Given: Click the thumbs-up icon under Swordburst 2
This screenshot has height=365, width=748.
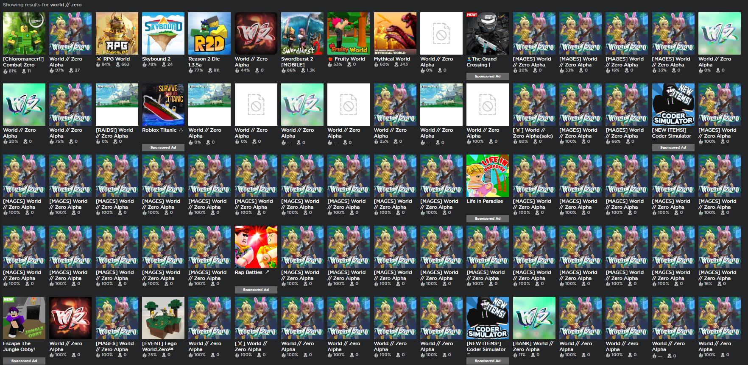Looking at the screenshot, I should [283, 70].
